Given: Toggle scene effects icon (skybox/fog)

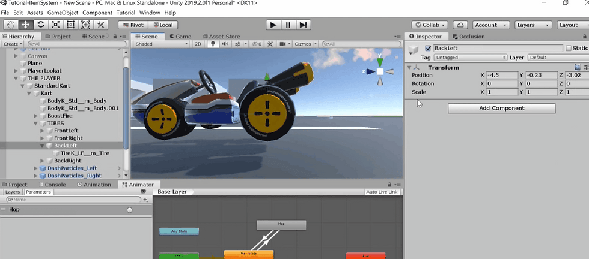Looking at the screenshot, I should pyautogui.click(x=237, y=44).
